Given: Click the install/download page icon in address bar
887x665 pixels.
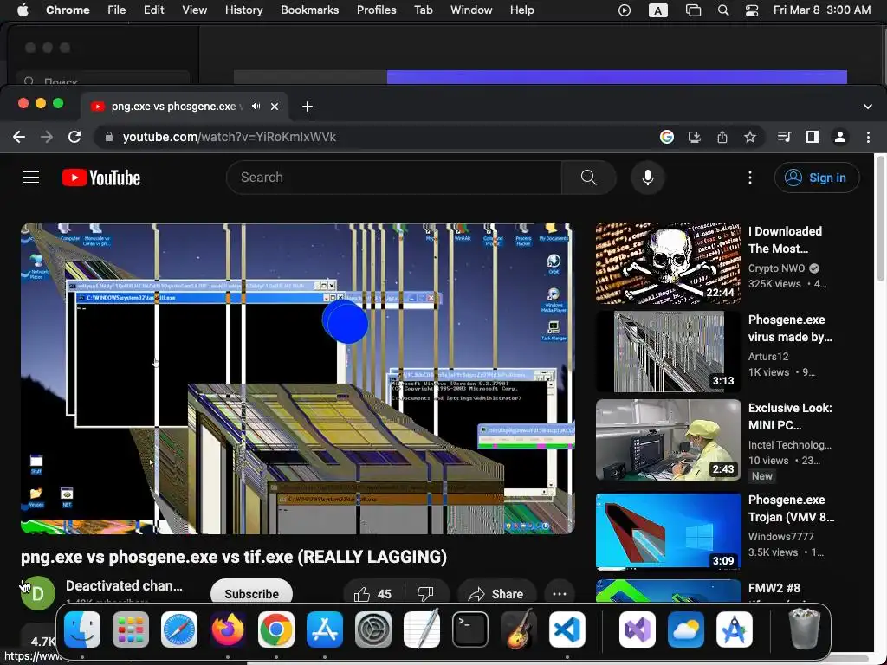Looking at the screenshot, I should pos(695,137).
